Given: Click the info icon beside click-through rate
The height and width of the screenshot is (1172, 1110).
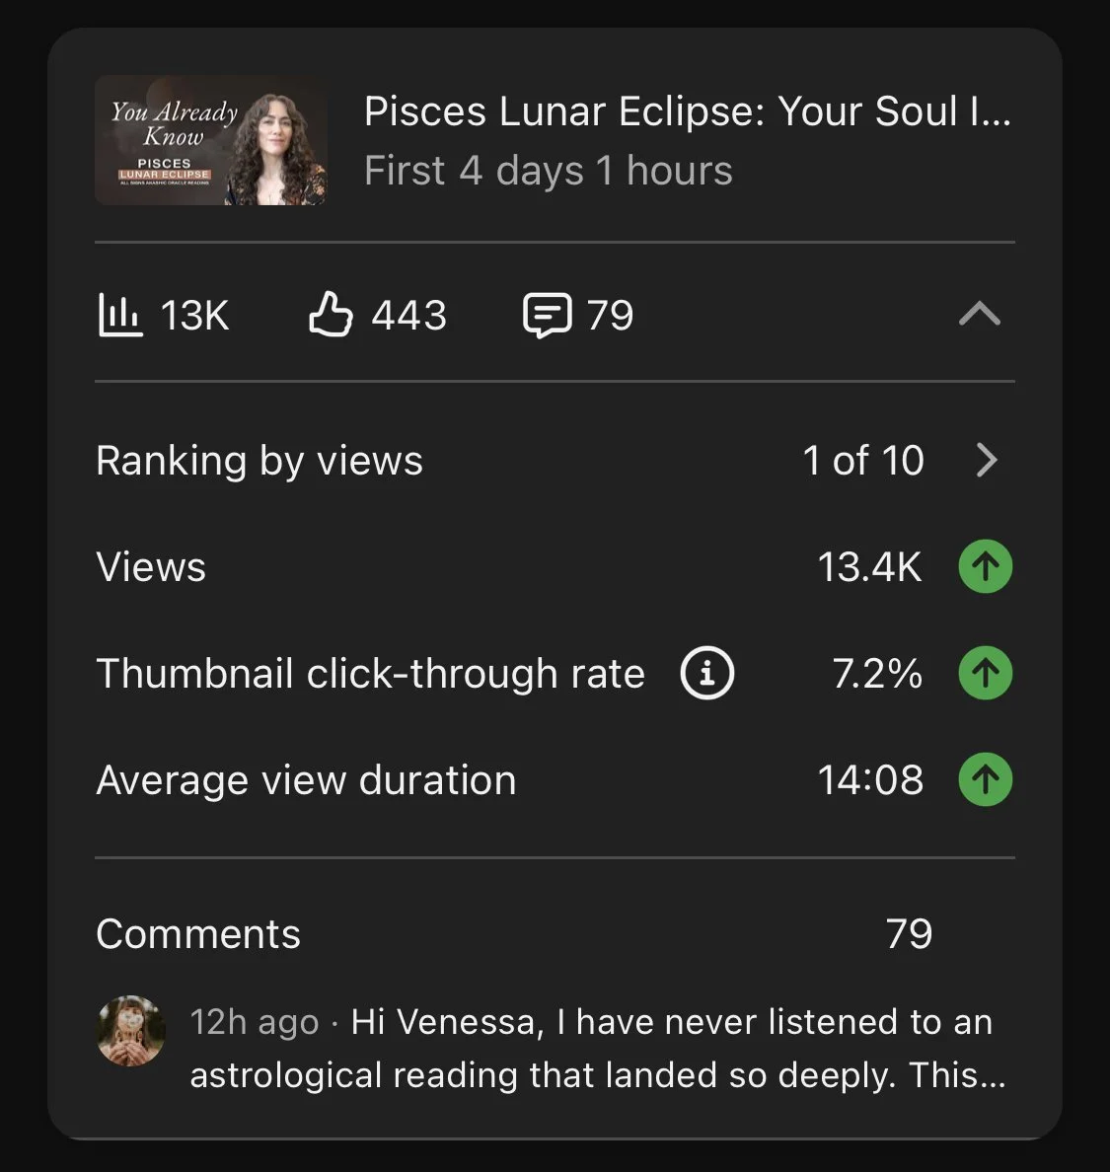Looking at the screenshot, I should tap(707, 673).
